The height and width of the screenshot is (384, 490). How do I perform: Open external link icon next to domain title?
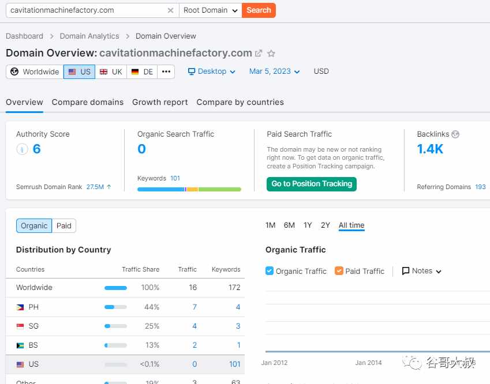259,54
